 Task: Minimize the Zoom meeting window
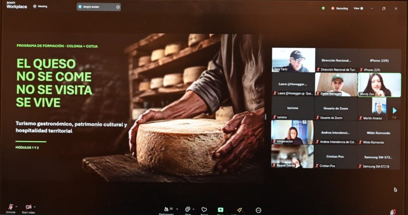(372, 9)
